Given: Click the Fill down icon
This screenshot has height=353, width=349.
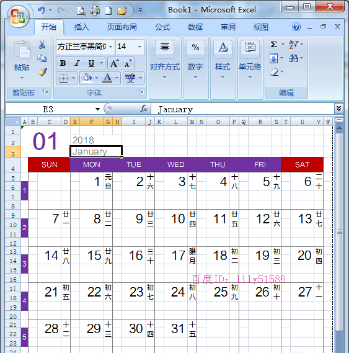Looking at the screenshot, I should click(x=273, y=59).
